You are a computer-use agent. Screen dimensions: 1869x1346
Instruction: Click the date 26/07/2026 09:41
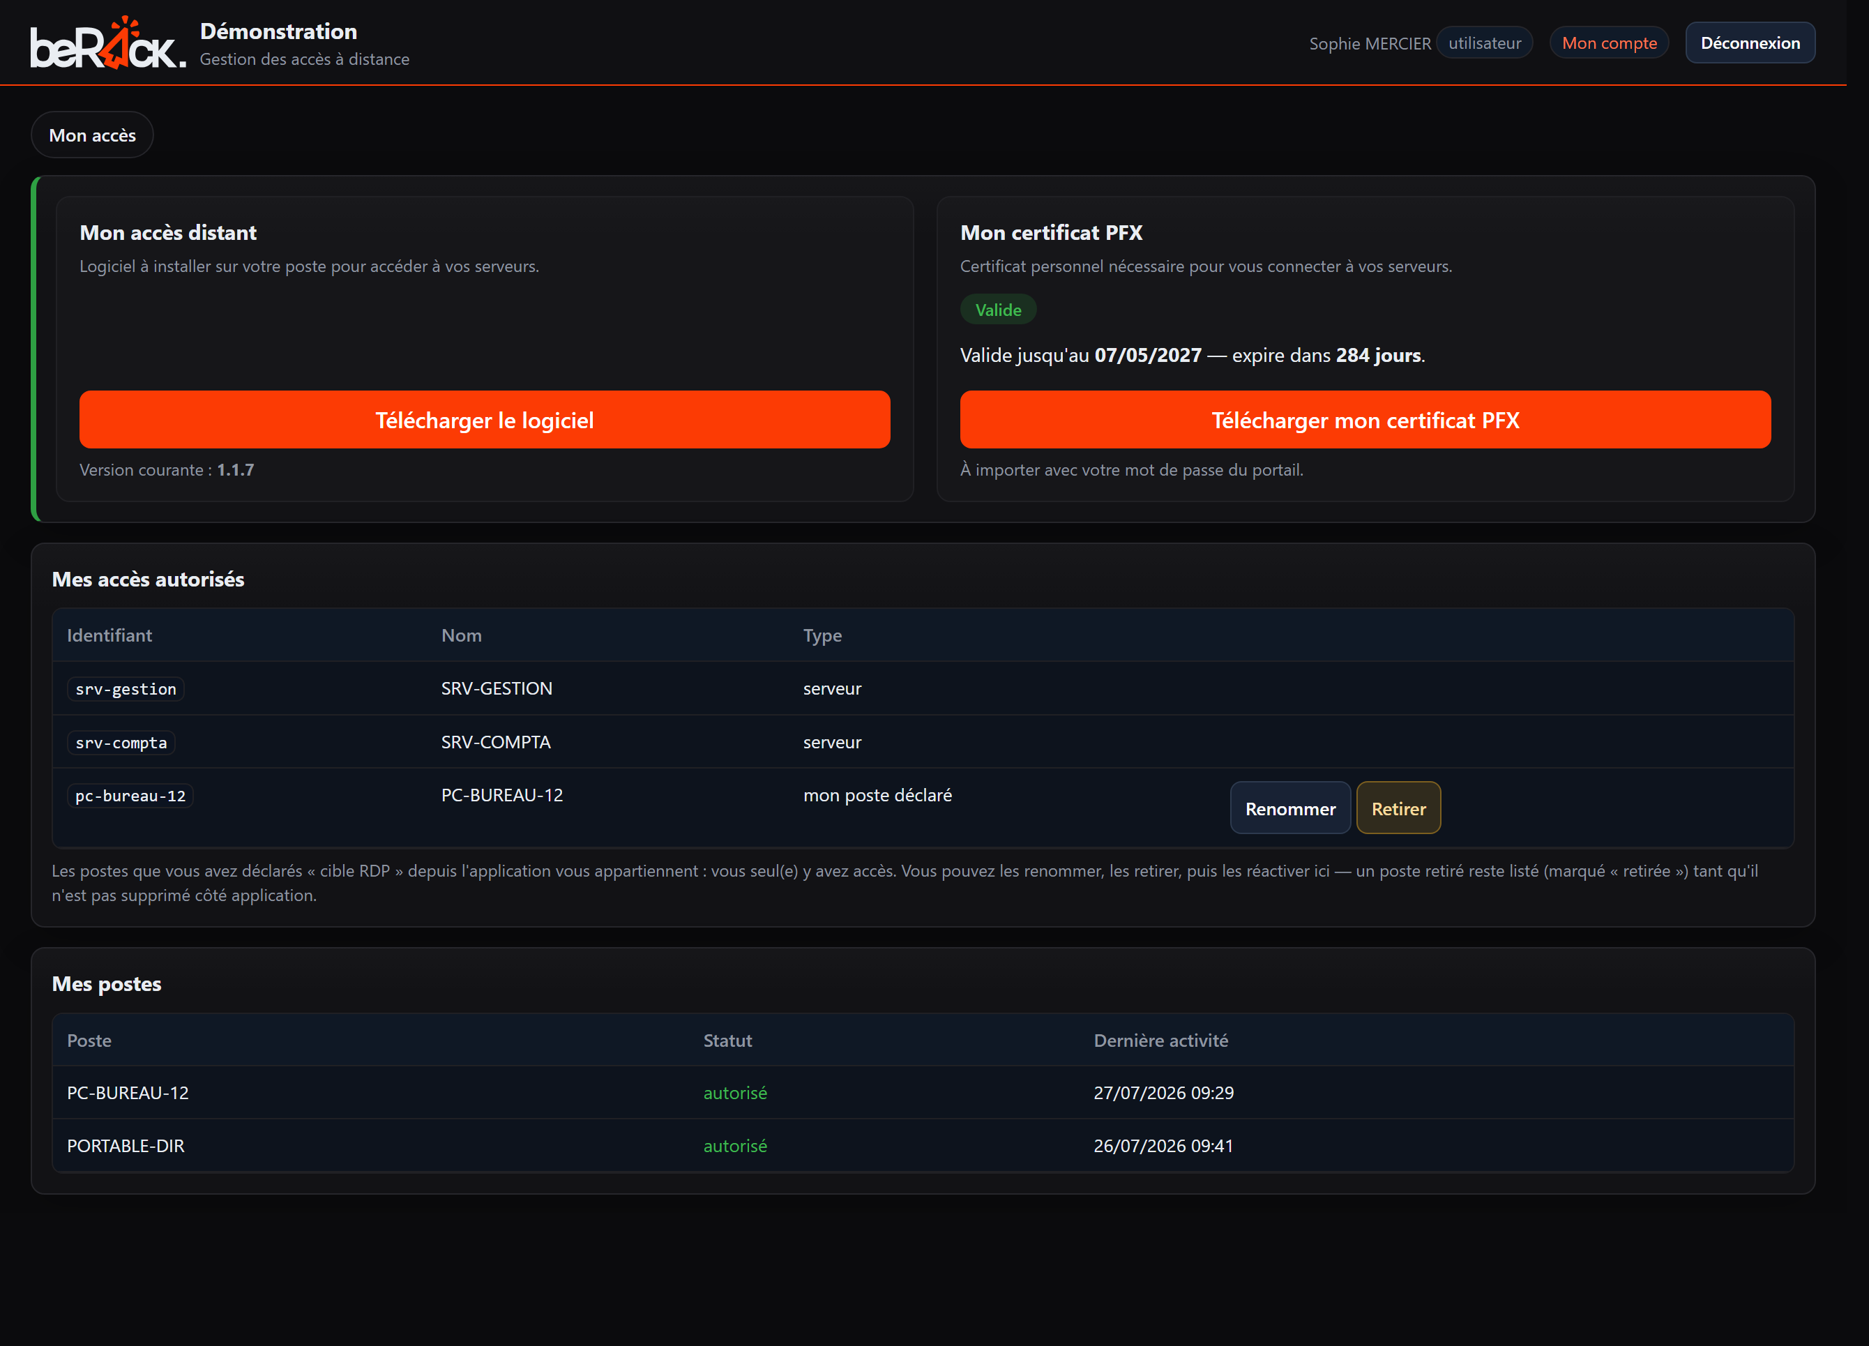pos(1164,1146)
